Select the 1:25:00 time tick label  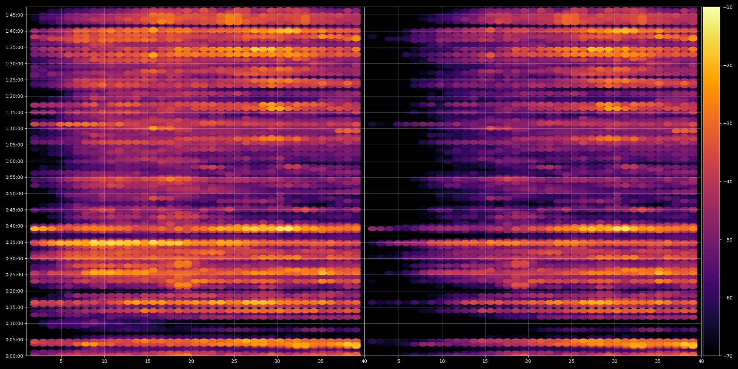click(x=14, y=80)
